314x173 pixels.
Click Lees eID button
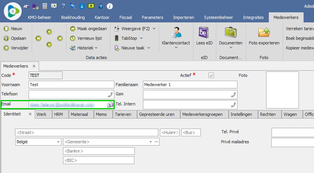click(x=204, y=36)
